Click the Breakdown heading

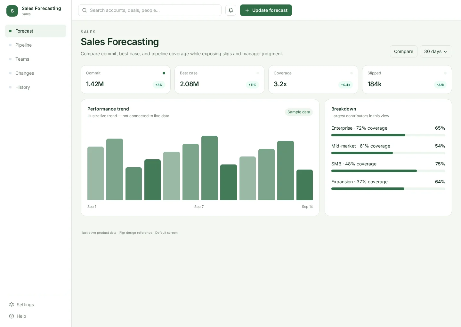tap(344, 109)
